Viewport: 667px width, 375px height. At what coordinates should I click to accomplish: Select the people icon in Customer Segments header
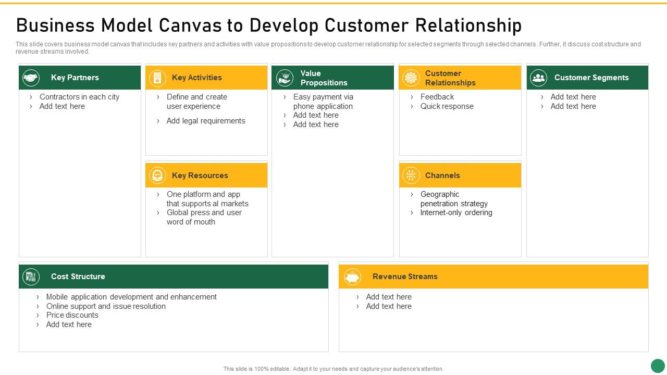pos(539,78)
